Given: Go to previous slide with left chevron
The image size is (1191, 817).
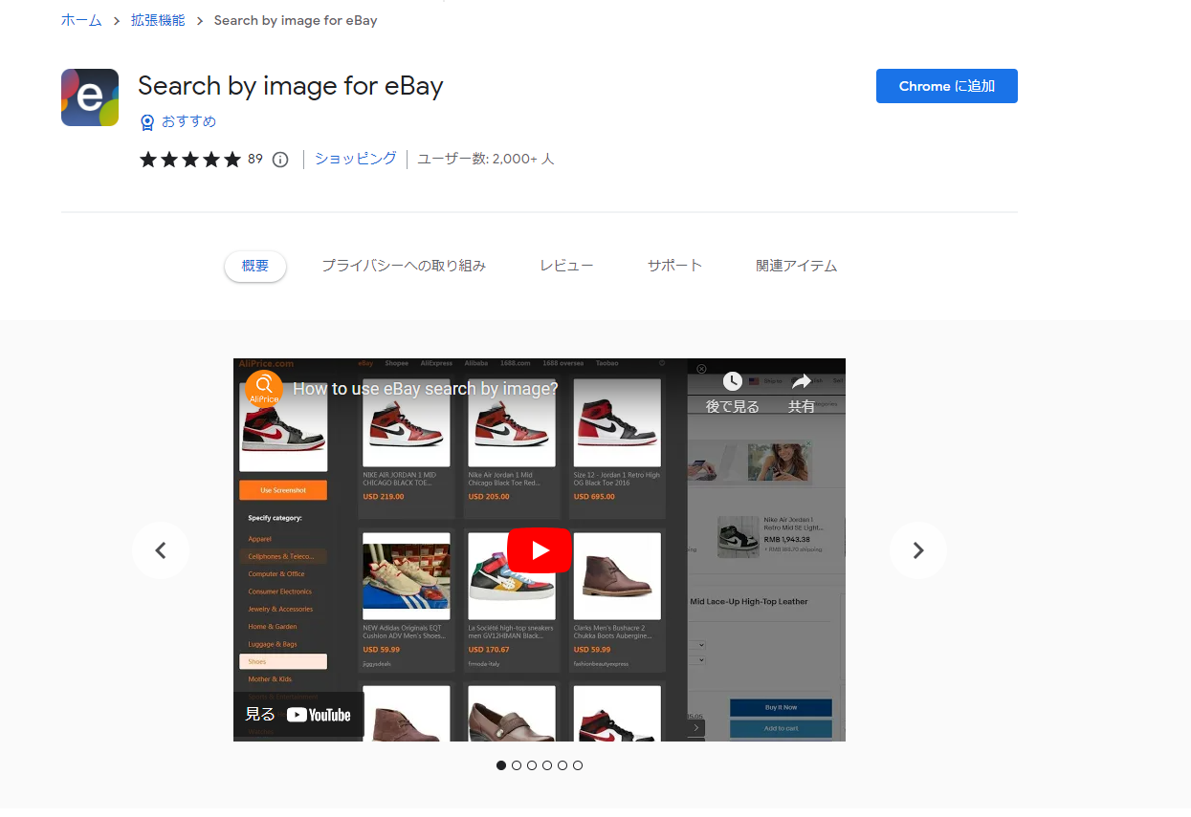Looking at the screenshot, I should 161,550.
